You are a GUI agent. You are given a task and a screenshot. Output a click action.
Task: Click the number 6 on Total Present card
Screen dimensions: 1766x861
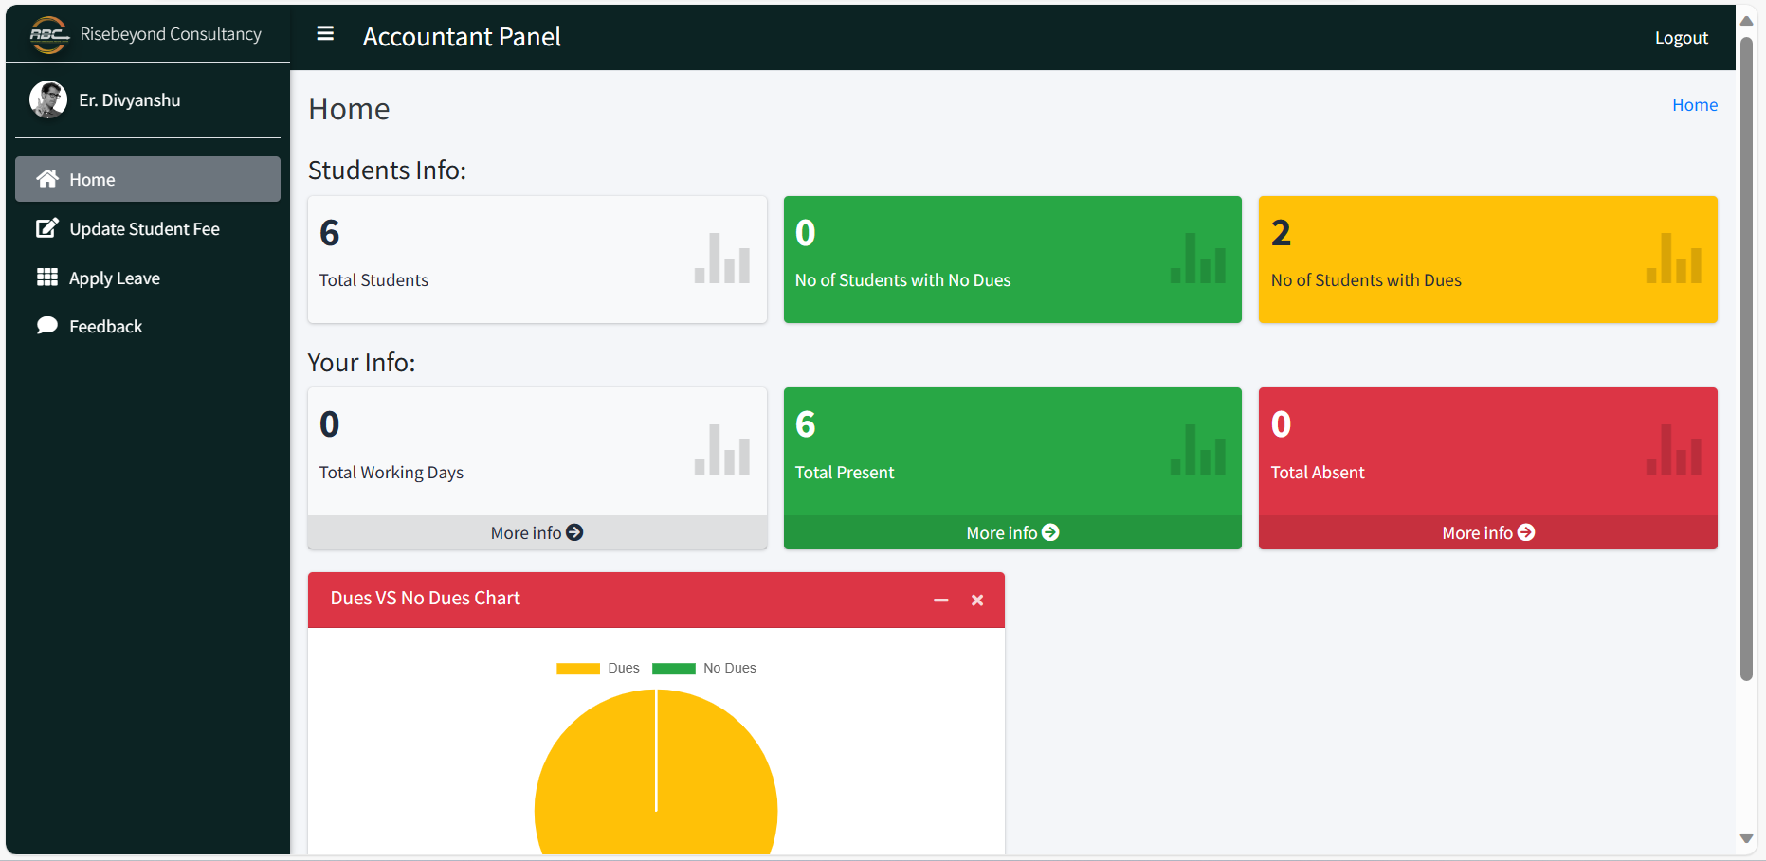click(806, 424)
